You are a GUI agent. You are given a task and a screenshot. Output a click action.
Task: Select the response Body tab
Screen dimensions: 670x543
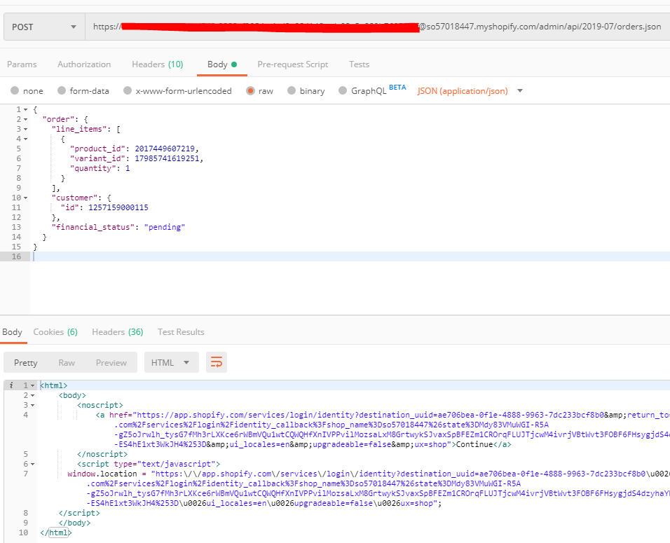click(x=12, y=332)
